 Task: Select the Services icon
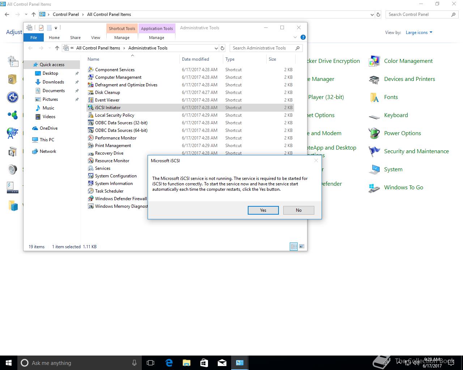91,168
